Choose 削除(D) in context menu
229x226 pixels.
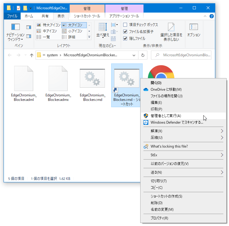coord(183,203)
